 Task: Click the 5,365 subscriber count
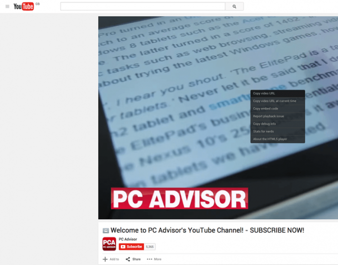[x=150, y=247]
